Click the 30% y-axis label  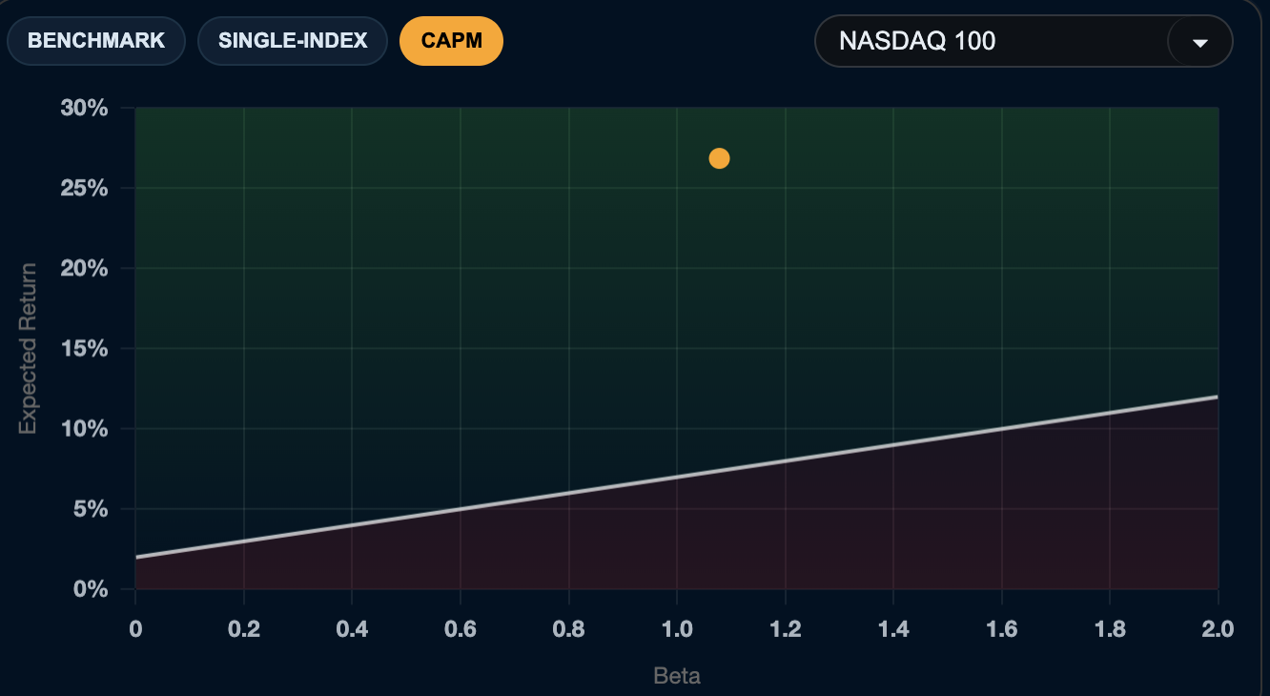(x=84, y=108)
